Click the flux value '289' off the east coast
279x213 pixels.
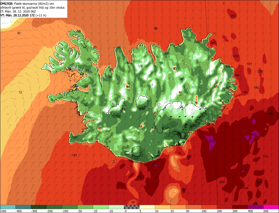(237, 75)
